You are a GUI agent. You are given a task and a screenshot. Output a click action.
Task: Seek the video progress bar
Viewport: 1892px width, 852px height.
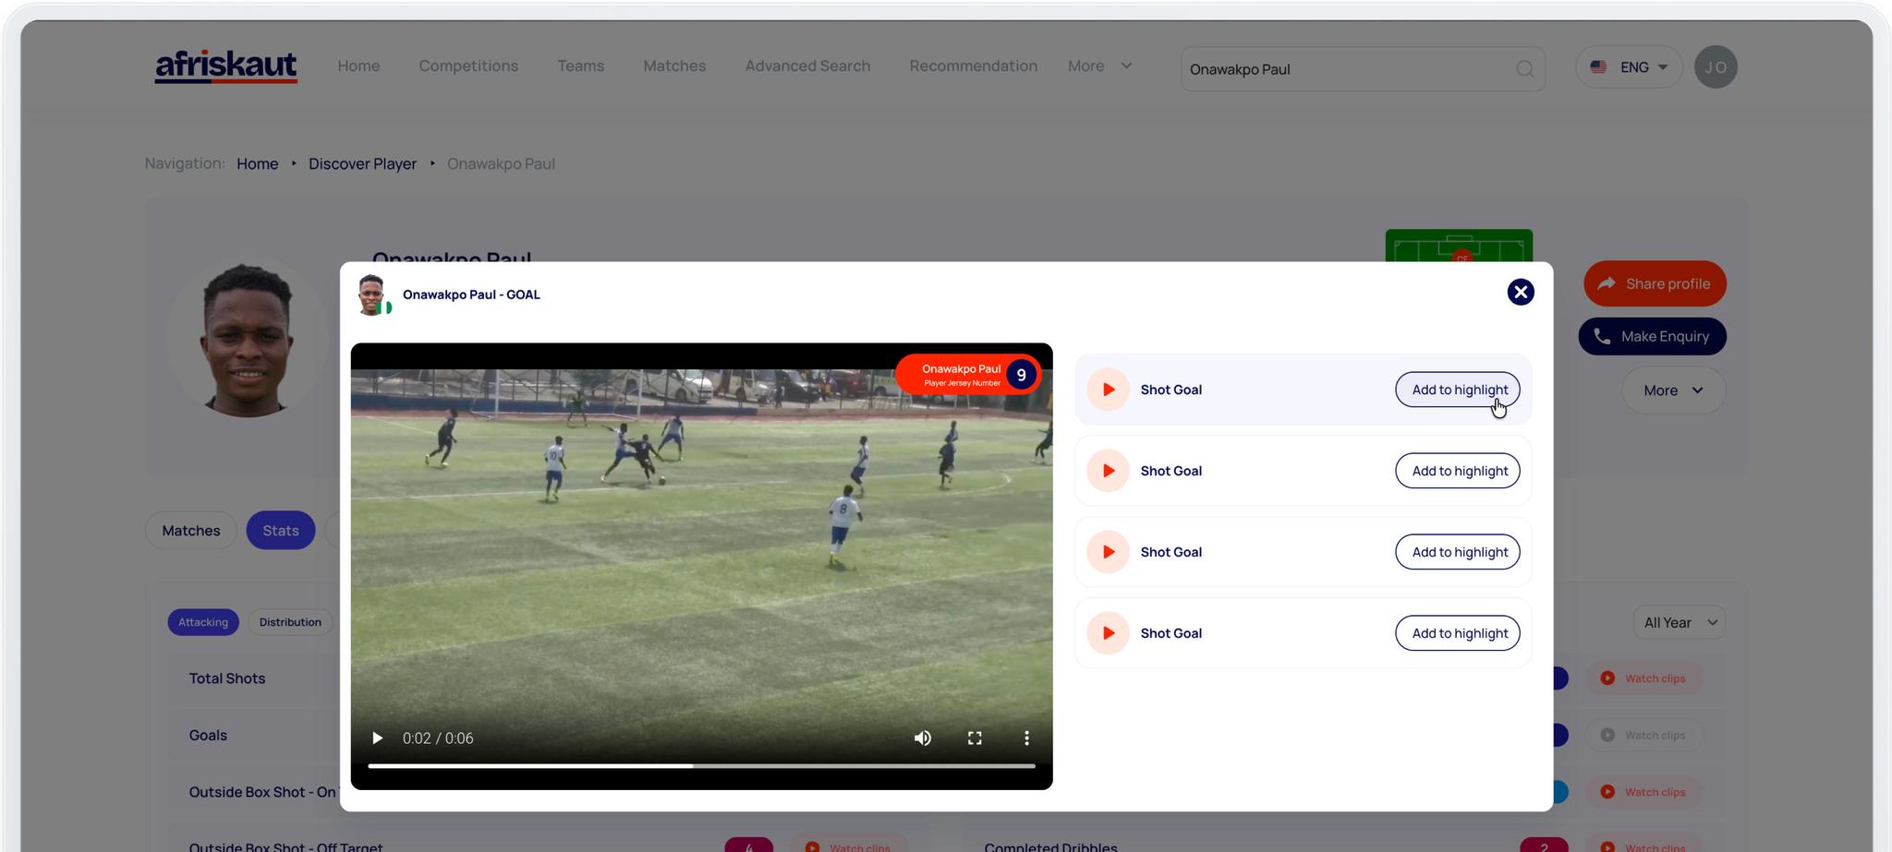(702, 766)
